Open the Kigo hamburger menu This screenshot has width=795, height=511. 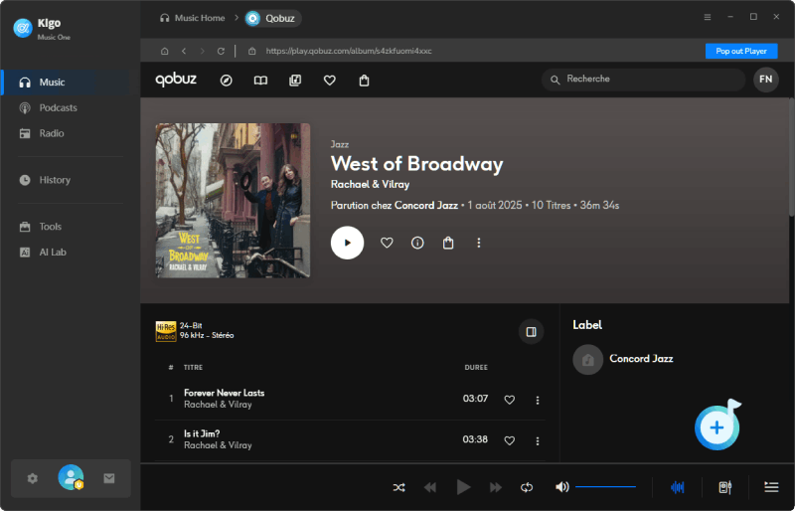tap(708, 17)
